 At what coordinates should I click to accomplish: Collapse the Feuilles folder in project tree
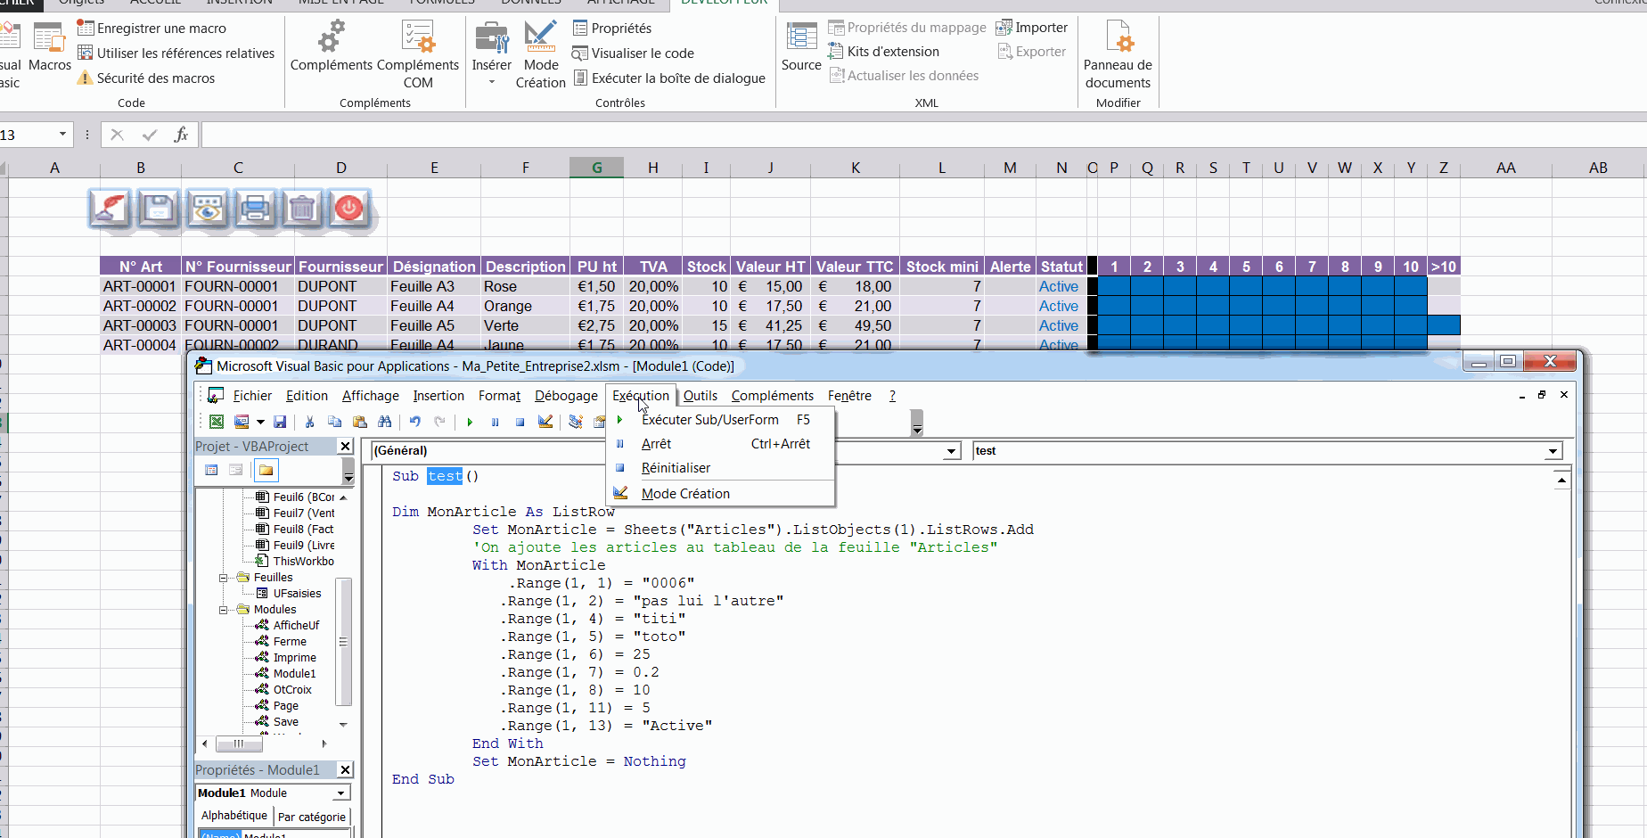(224, 578)
